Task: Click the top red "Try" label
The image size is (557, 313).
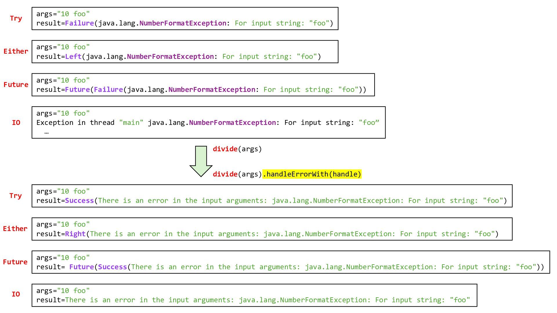Action: click(16, 19)
